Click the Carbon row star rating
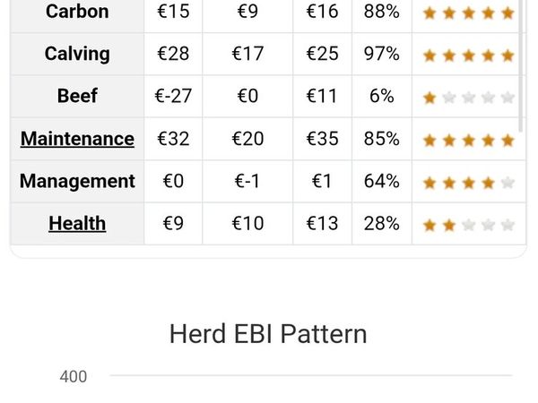538x403 pixels. pyautogui.click(x=468, y=13)
